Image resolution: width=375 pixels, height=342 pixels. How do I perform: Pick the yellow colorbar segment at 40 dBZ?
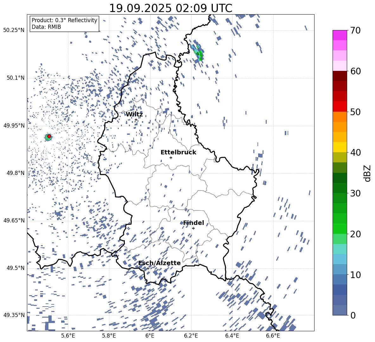(340, 147)
